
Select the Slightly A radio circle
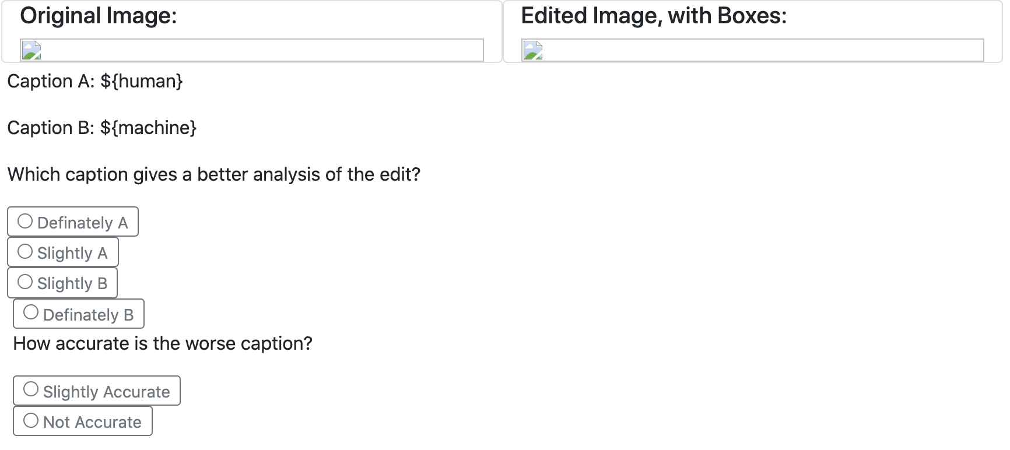25,251
